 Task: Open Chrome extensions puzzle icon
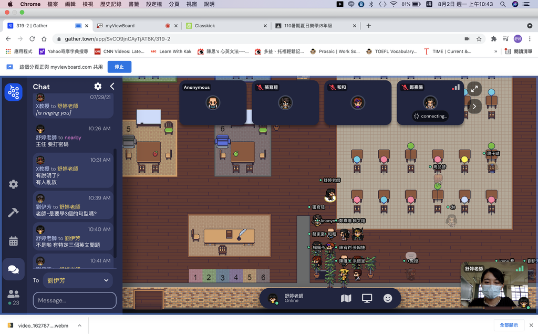(494, 39)
